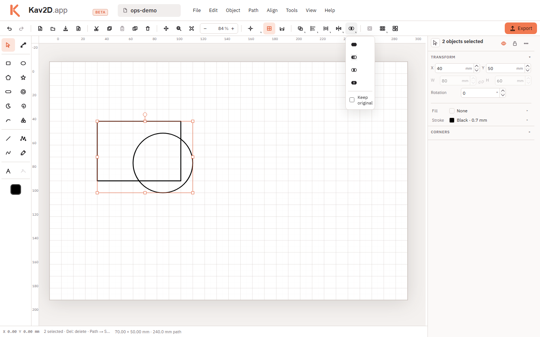The height and width of the screenshot is (337, 540).
Task: Click the black Stroke color swatch
Action: [x=452, y=120]
